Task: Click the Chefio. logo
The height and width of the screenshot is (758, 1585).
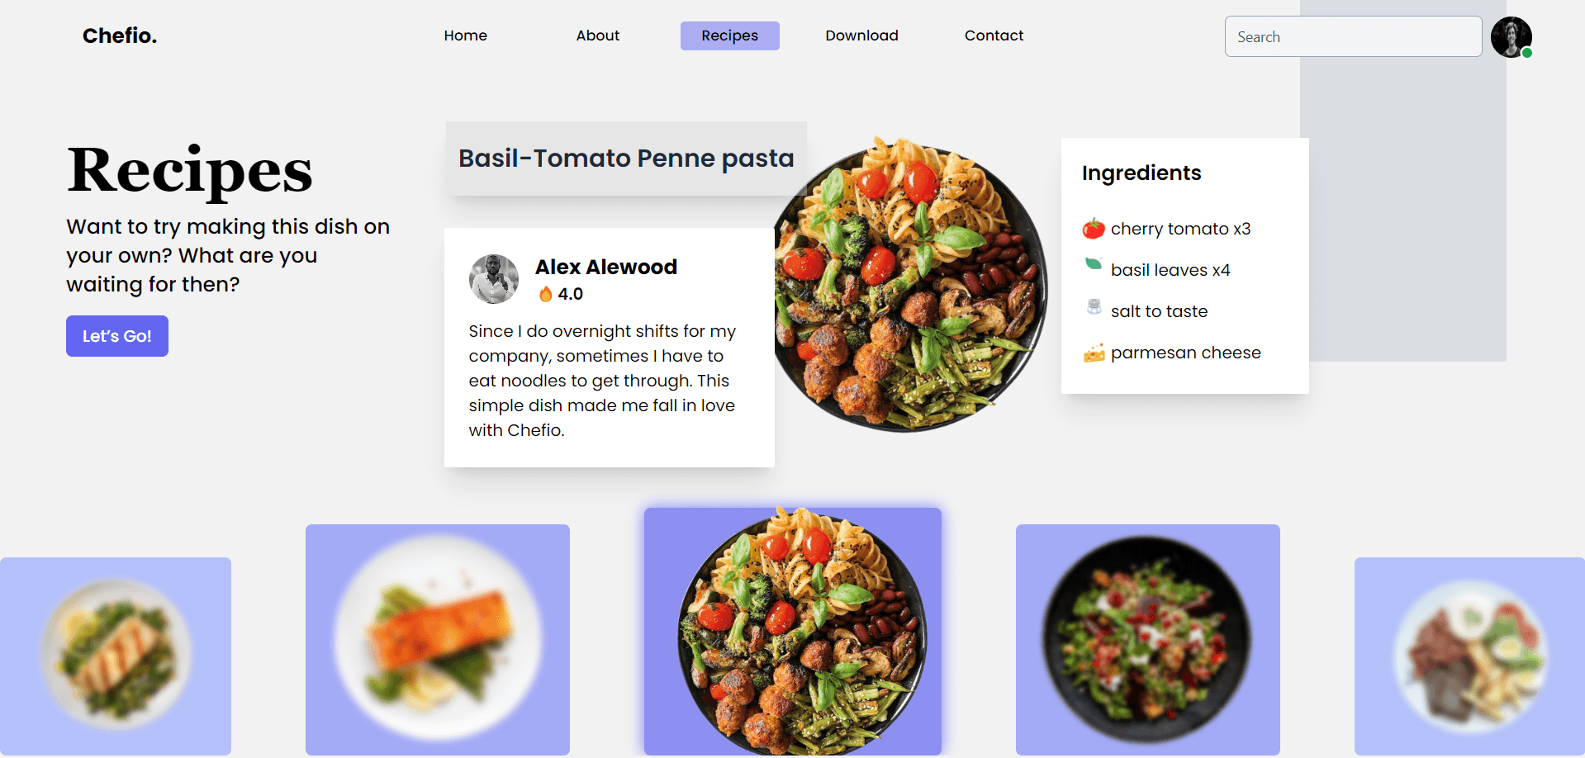Action: pyautogui.click(x=120, y=36)
